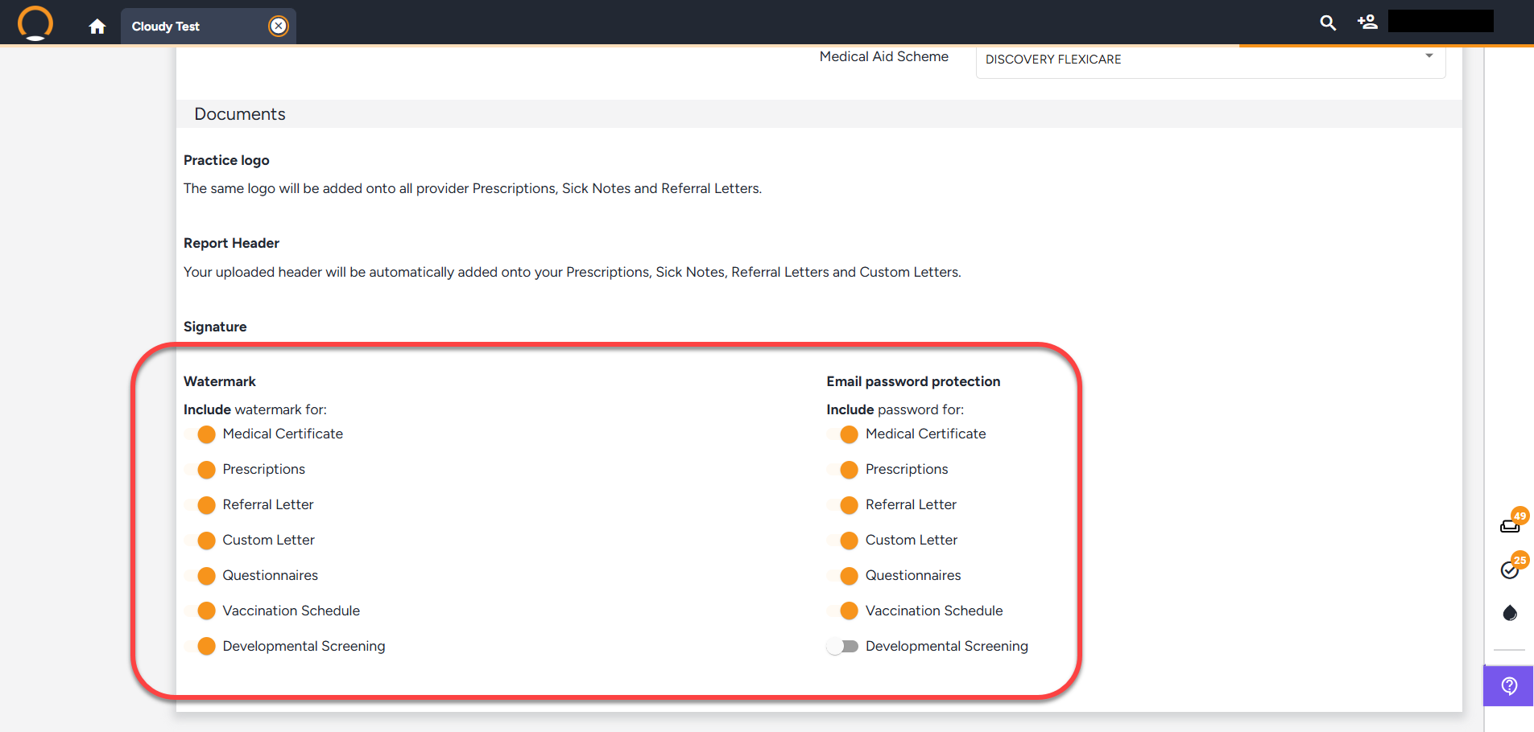Click the add patient icon

[1367, 23]
